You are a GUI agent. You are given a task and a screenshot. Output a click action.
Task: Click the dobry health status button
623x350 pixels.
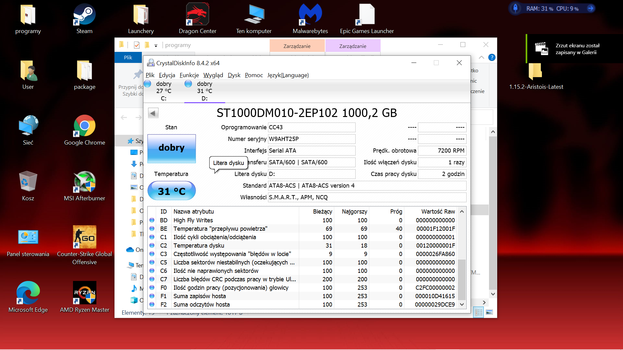tap(172, 148)
